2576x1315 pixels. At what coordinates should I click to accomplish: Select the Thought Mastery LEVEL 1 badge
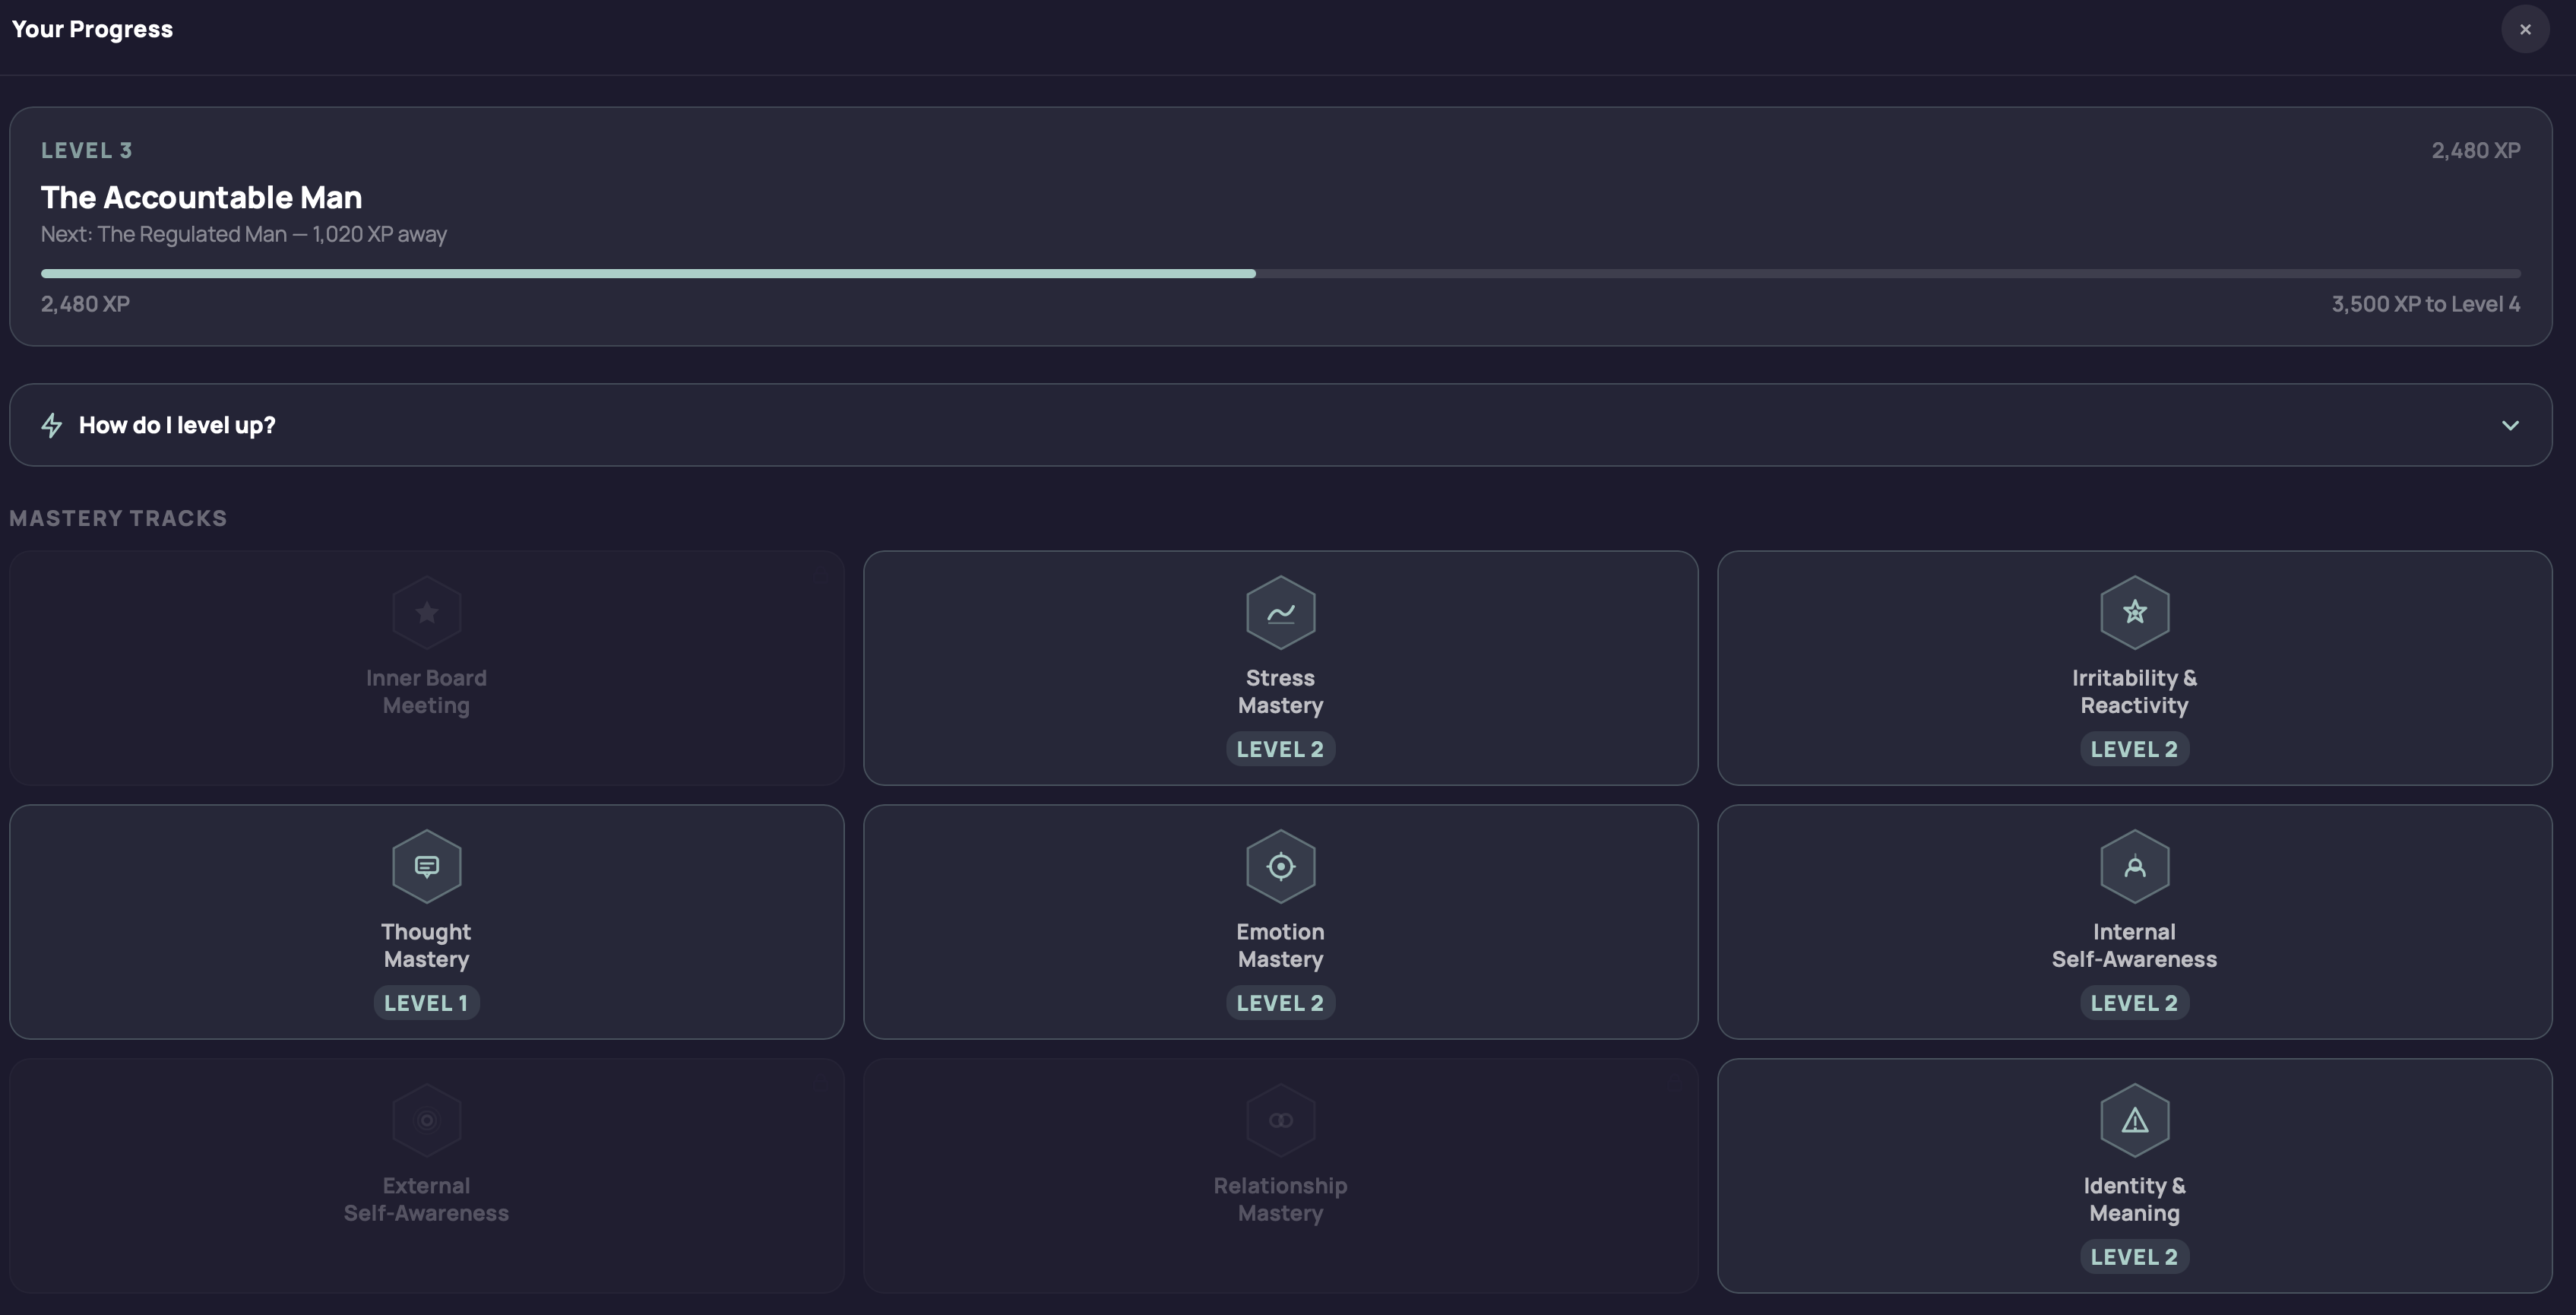426,1003
